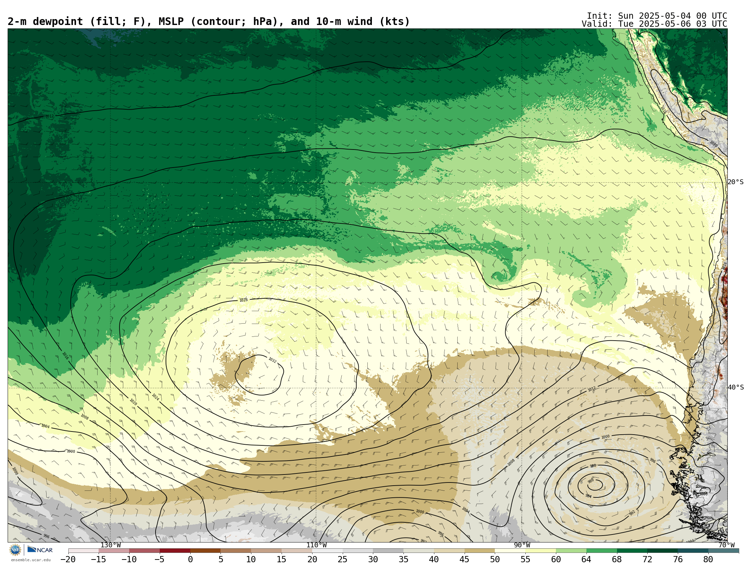Screen dimensions: 750x564
Task: Click the 70°W longitude label
Action: [x=726, y=545]
